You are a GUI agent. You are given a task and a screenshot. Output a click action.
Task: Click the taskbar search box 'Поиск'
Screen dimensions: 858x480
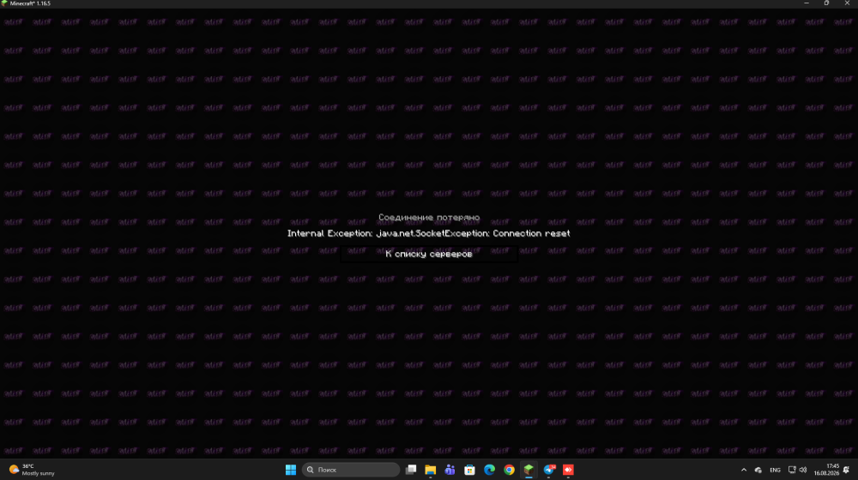click(x=351, y=470)
